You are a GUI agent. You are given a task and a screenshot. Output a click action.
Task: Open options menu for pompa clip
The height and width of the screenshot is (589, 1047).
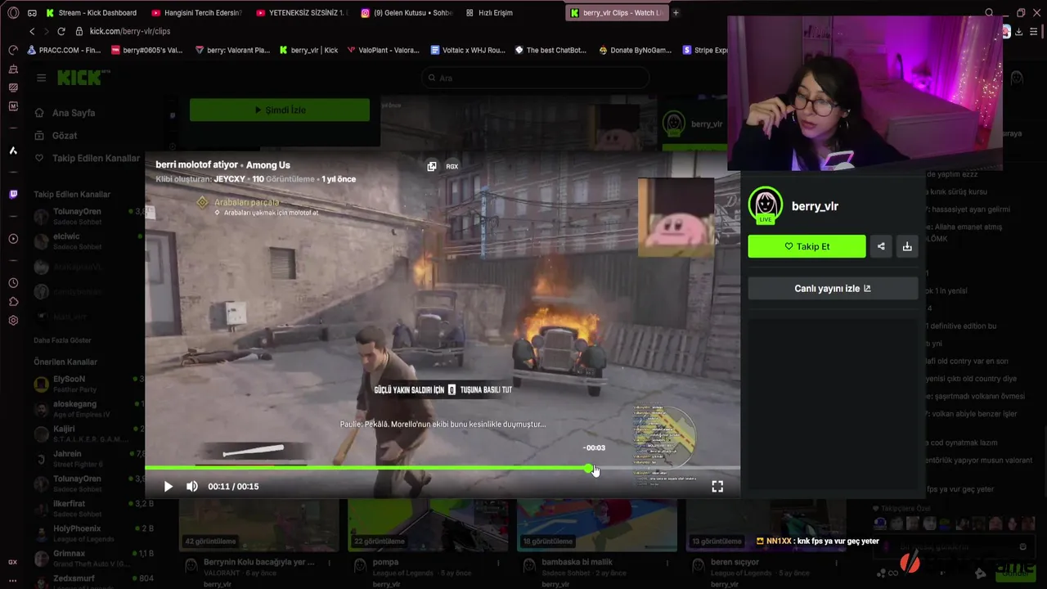498,563
